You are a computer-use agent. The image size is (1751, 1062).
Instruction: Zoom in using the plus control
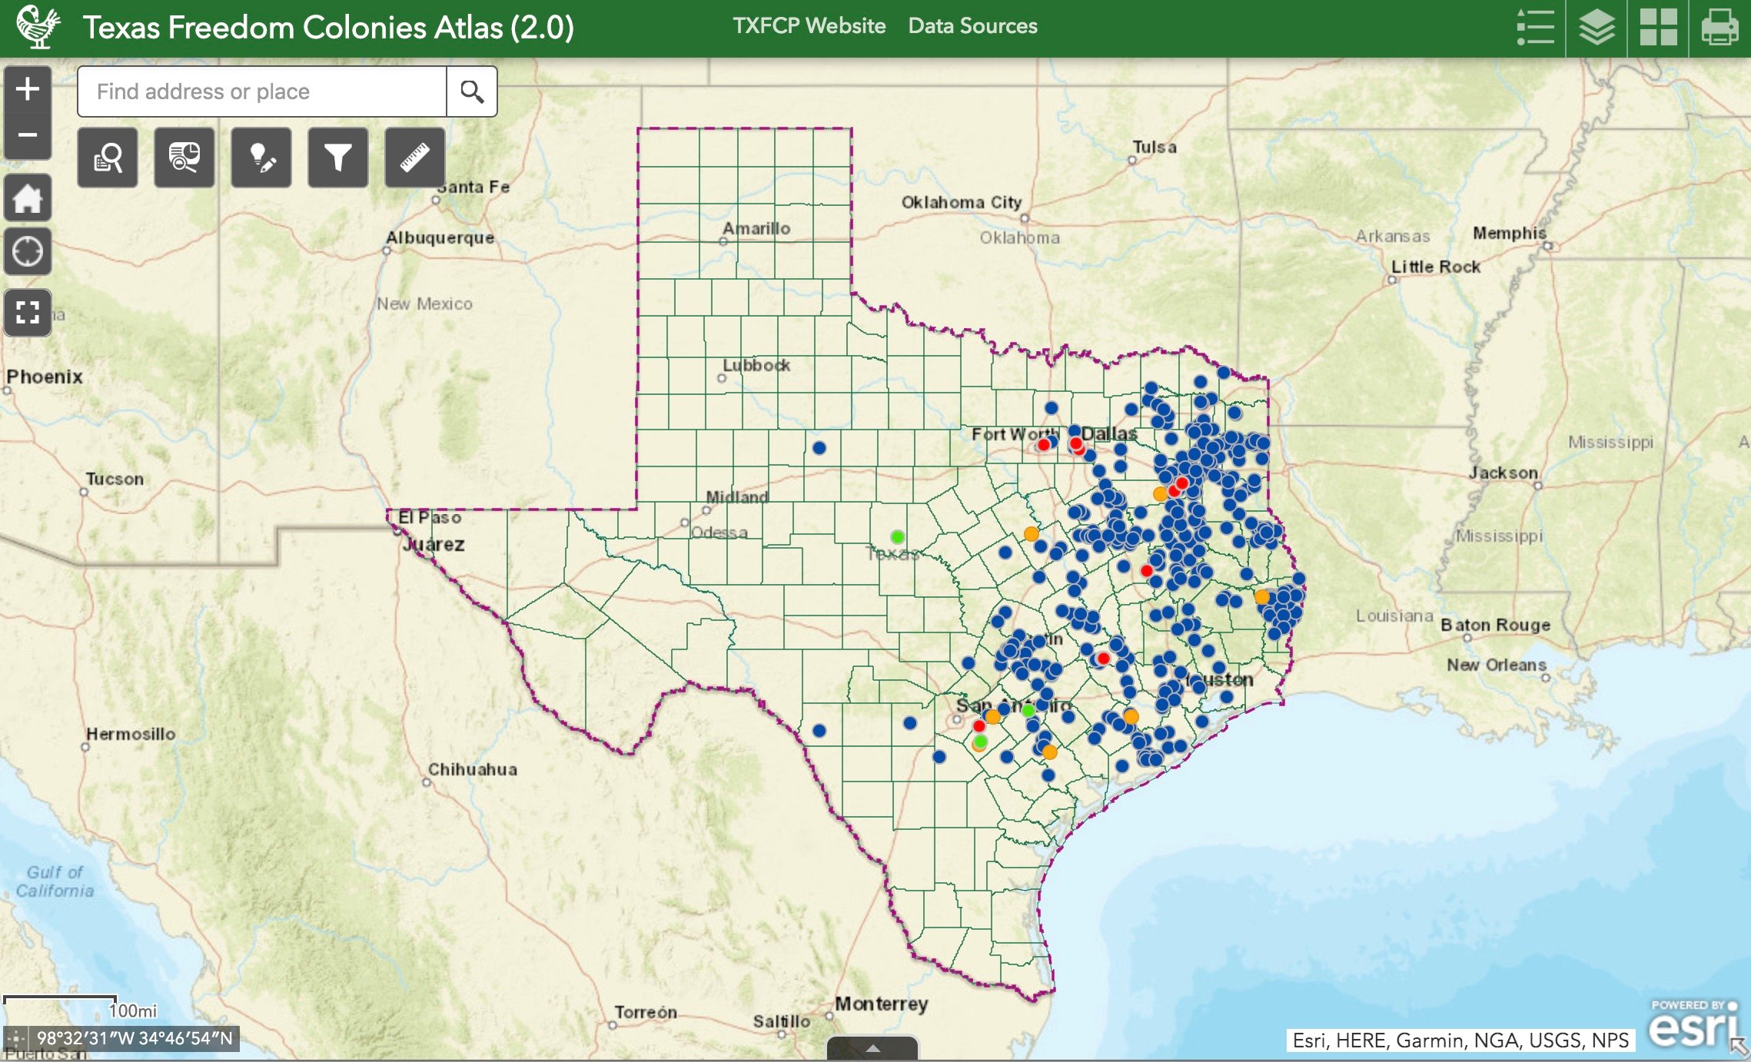pos(28,89)
